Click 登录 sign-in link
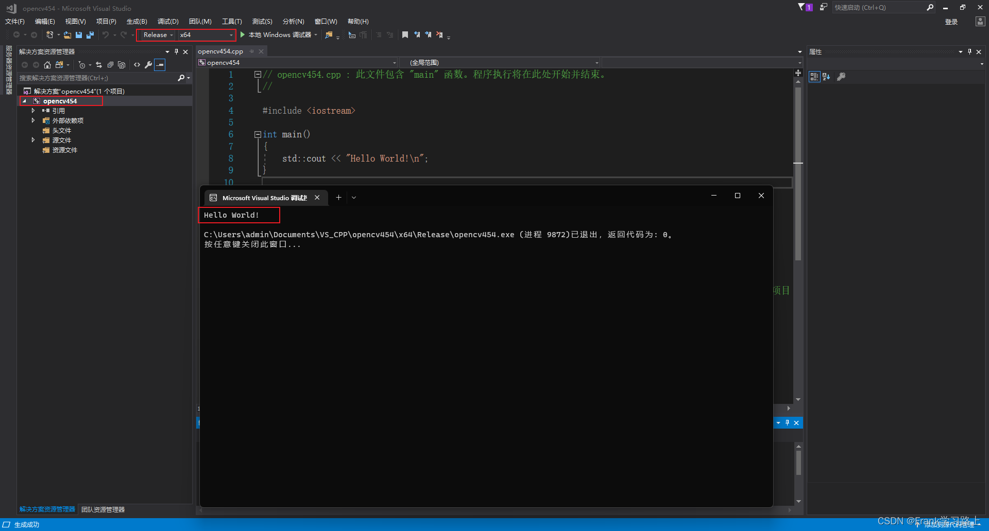The height and width of the screenshot is (531, 989). 951,22
